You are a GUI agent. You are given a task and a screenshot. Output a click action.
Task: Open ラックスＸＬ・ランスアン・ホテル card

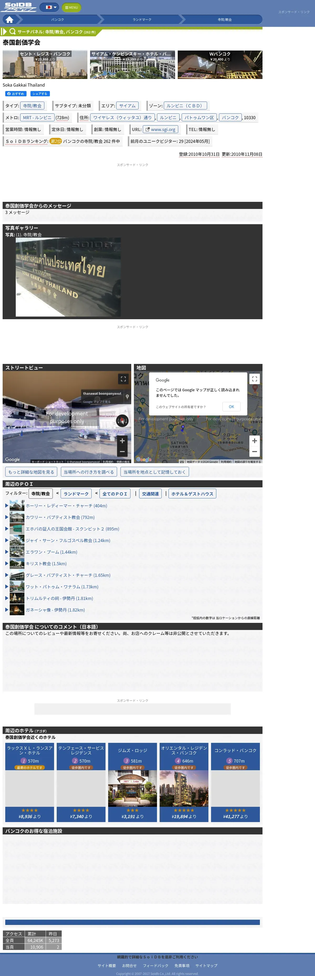pos(29,782)
